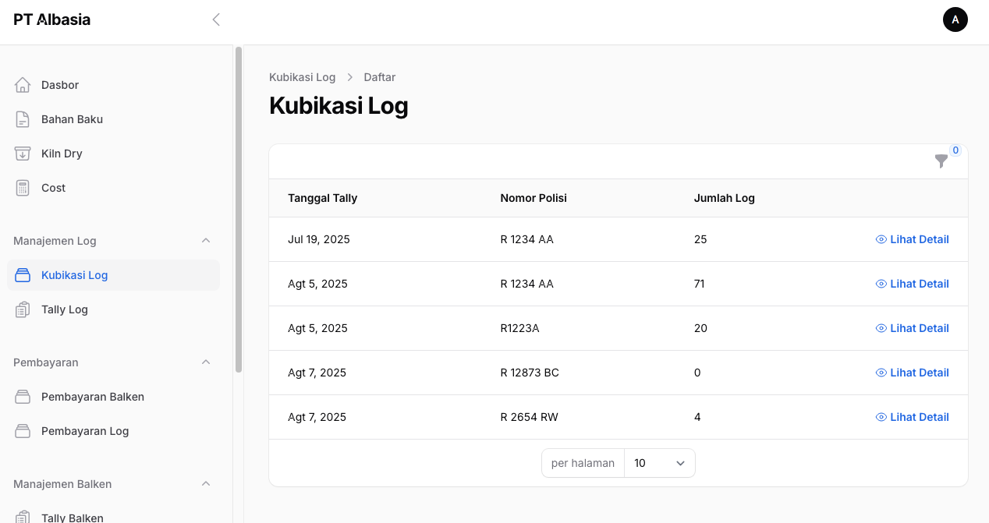Click Lihat Detail for R 2654 RW
This screenshot has width=989, height=523.
point(912,417)
